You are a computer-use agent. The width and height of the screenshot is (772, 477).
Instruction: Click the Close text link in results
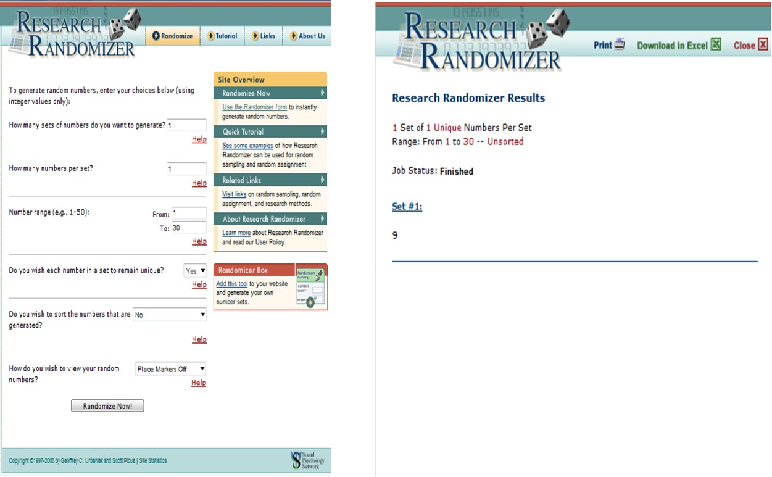click(x=744, y=45)
